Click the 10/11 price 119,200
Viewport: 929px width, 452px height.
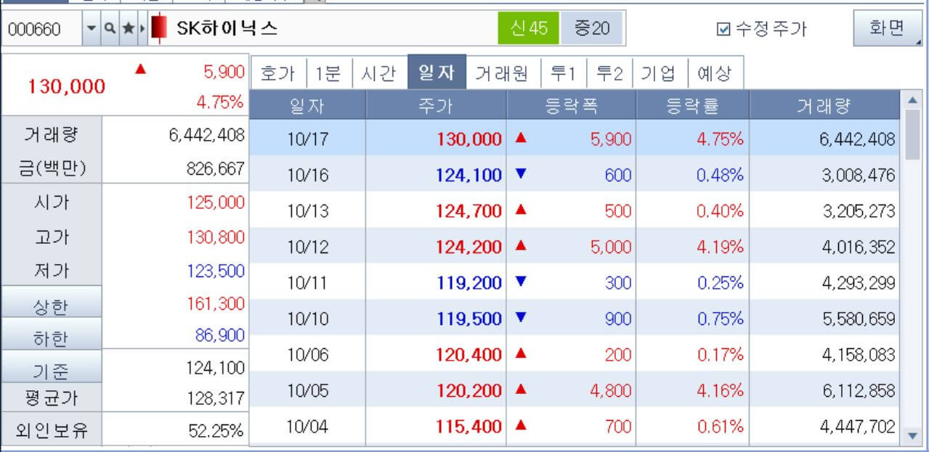(x=469, y=283)
